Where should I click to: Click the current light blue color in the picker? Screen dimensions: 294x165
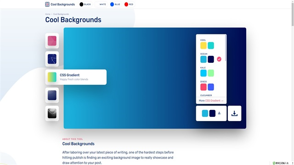click(205, 113)
